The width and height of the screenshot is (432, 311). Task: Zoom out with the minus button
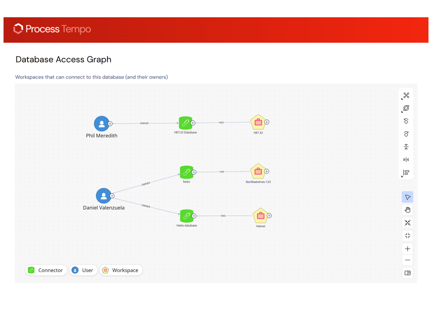[408, 260]
